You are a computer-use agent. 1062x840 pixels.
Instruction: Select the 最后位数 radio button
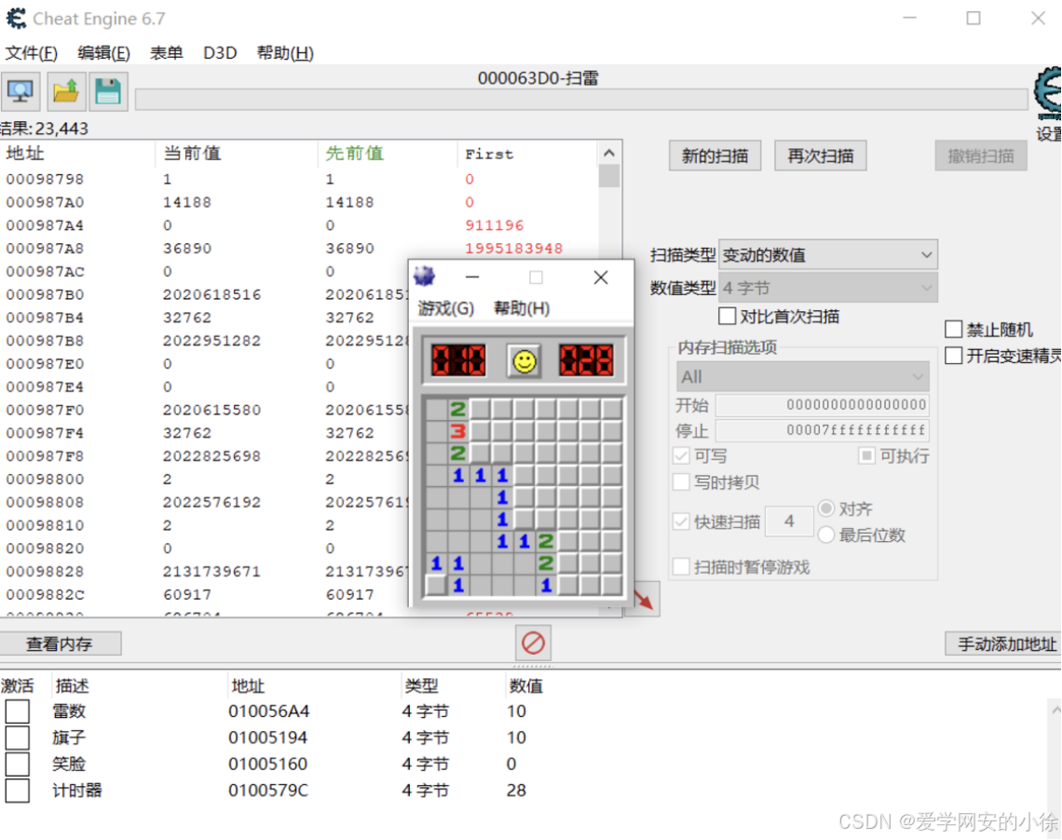[825, 535]
